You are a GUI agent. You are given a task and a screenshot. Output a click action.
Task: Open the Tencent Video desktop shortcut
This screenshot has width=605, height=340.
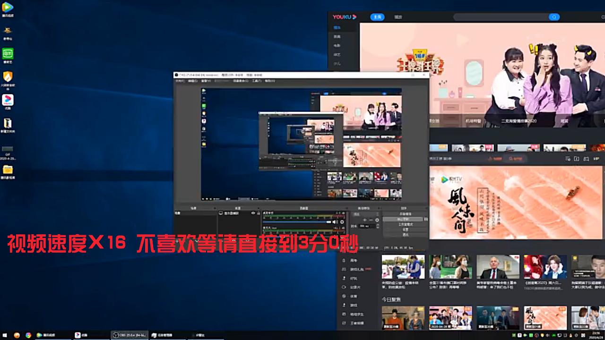click(x=8, y=9)
